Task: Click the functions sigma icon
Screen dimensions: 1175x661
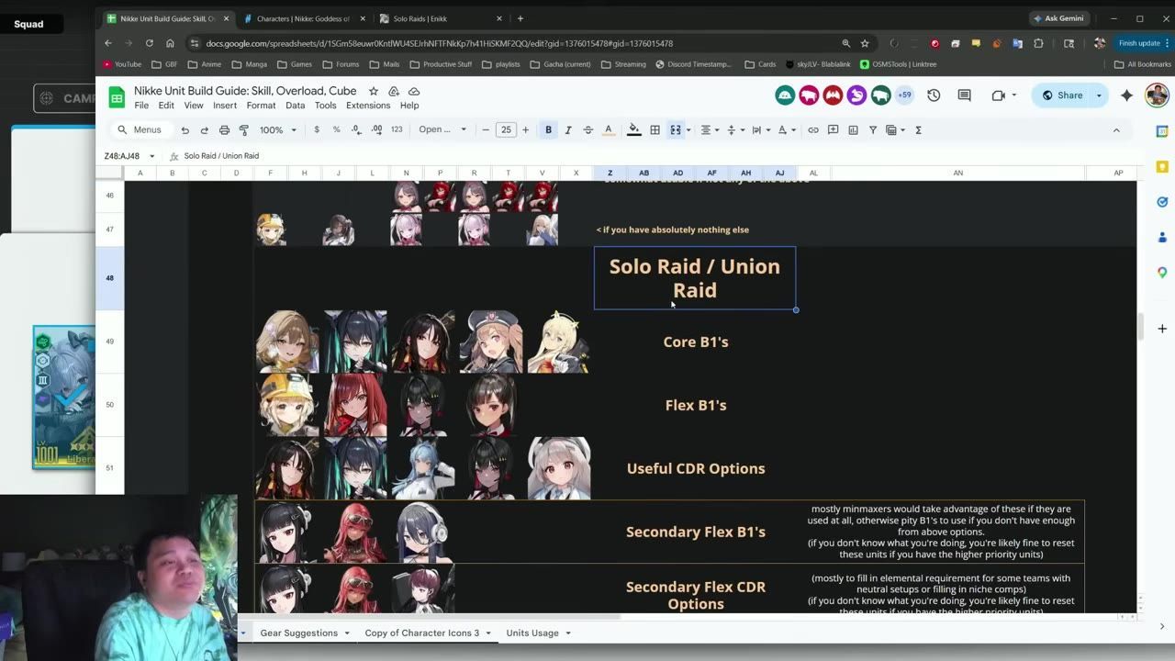Action: click(x=918, y=130)
